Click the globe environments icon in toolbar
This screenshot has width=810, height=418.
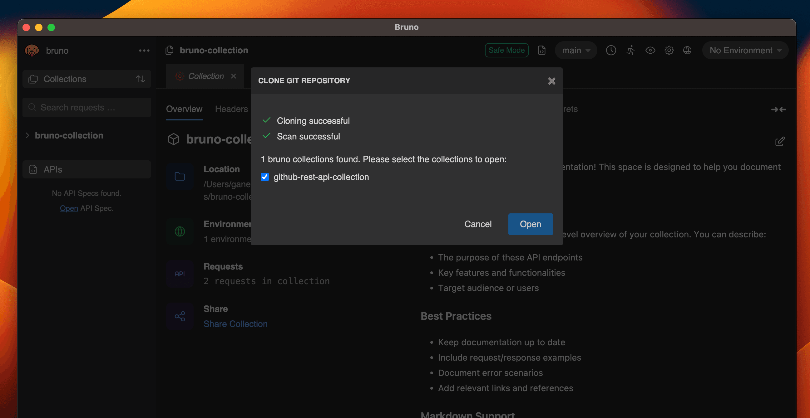pos(687,50)
